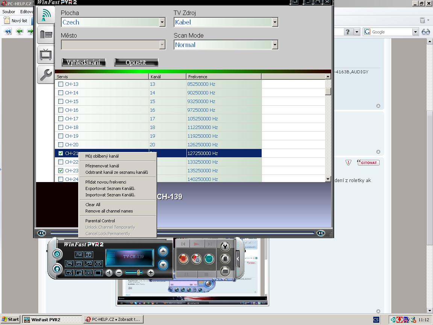Switch to FM radio mode
Image resolution: width=433 pixels, height=325 pixels.
click(x=79, y=255)
